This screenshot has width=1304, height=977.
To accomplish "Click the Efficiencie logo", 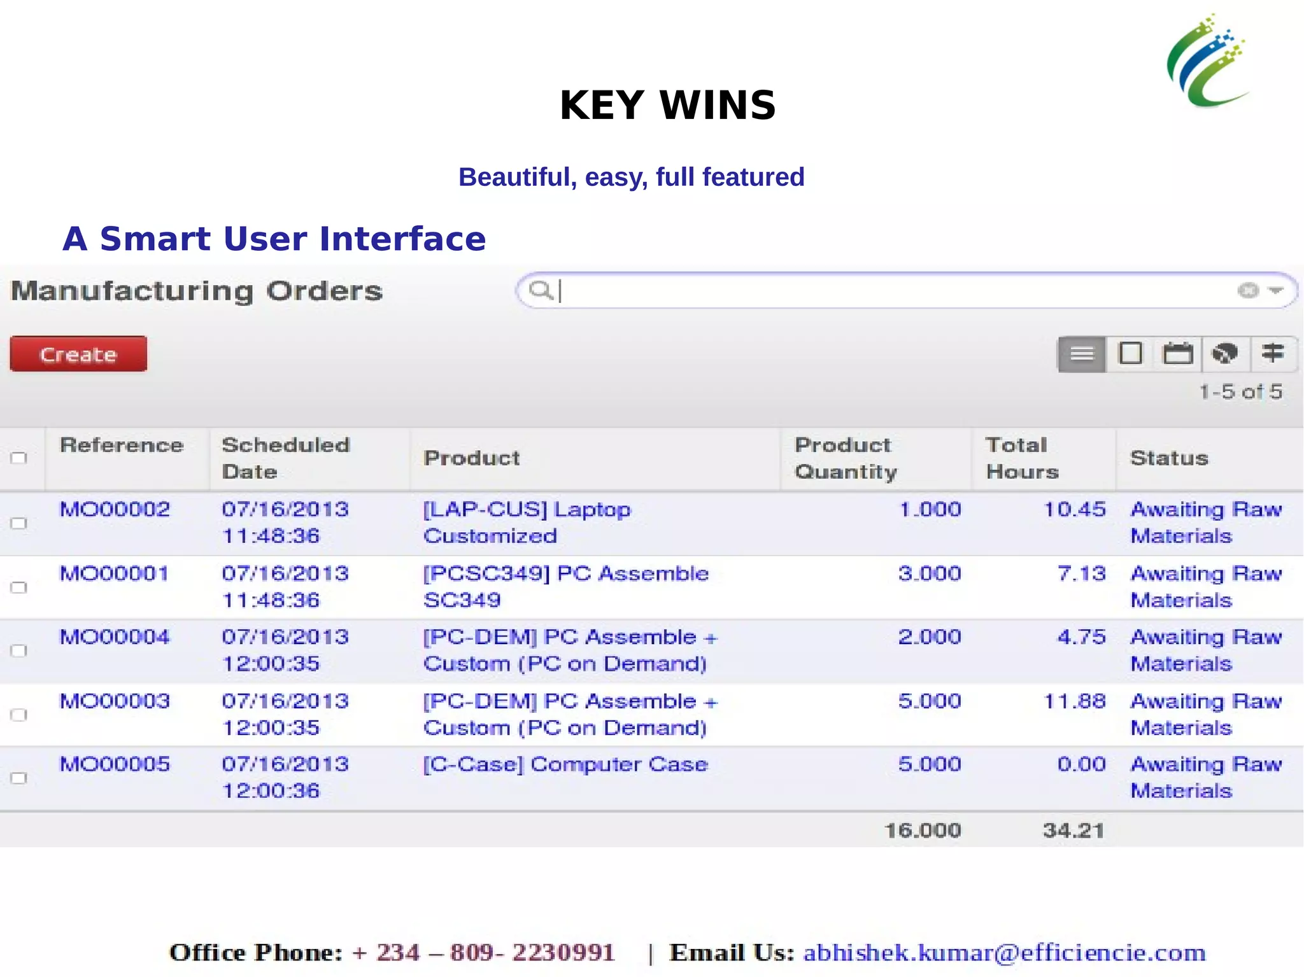I will click(1207, 60).
